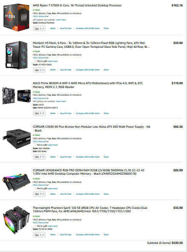Screen dimensions: 187x252
Task: Open the Thermalright Phantom Spirit cooler image
Action: (x=16, y=220)
